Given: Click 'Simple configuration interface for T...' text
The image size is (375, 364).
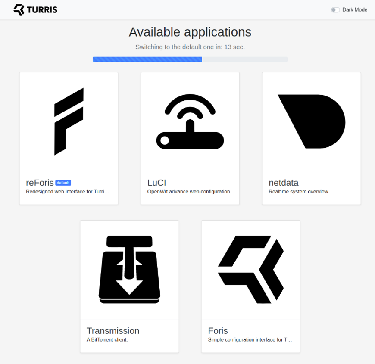Looking at the screenshot, I should point(250,340).
